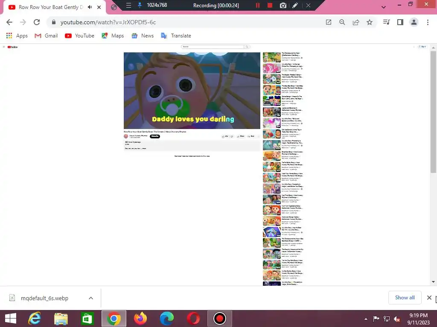Go back using browser back arrow

(x=9, y=22)
